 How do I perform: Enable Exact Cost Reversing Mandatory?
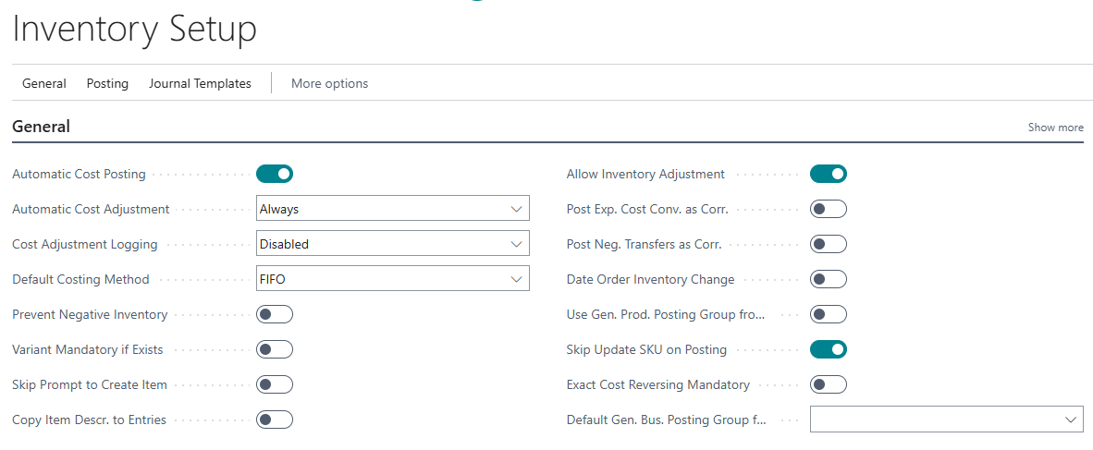point(829,383)
